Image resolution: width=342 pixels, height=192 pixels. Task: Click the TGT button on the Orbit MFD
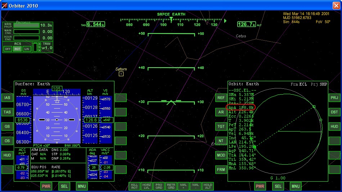[221, 127]
